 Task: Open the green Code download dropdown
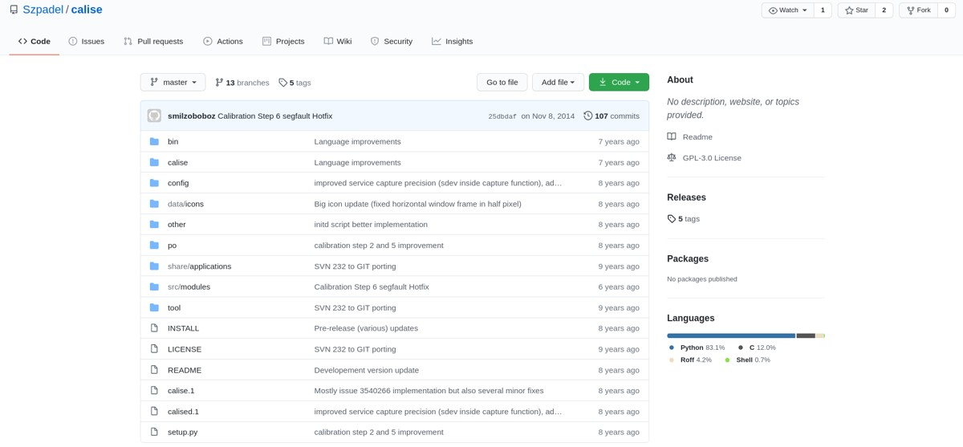(x=619, y=82)
